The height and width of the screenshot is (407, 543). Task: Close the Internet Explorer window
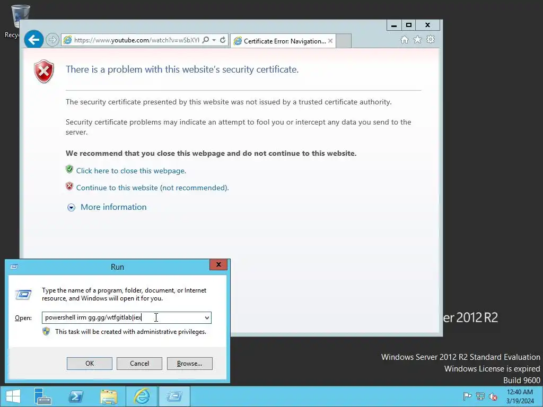coord(428,25)
